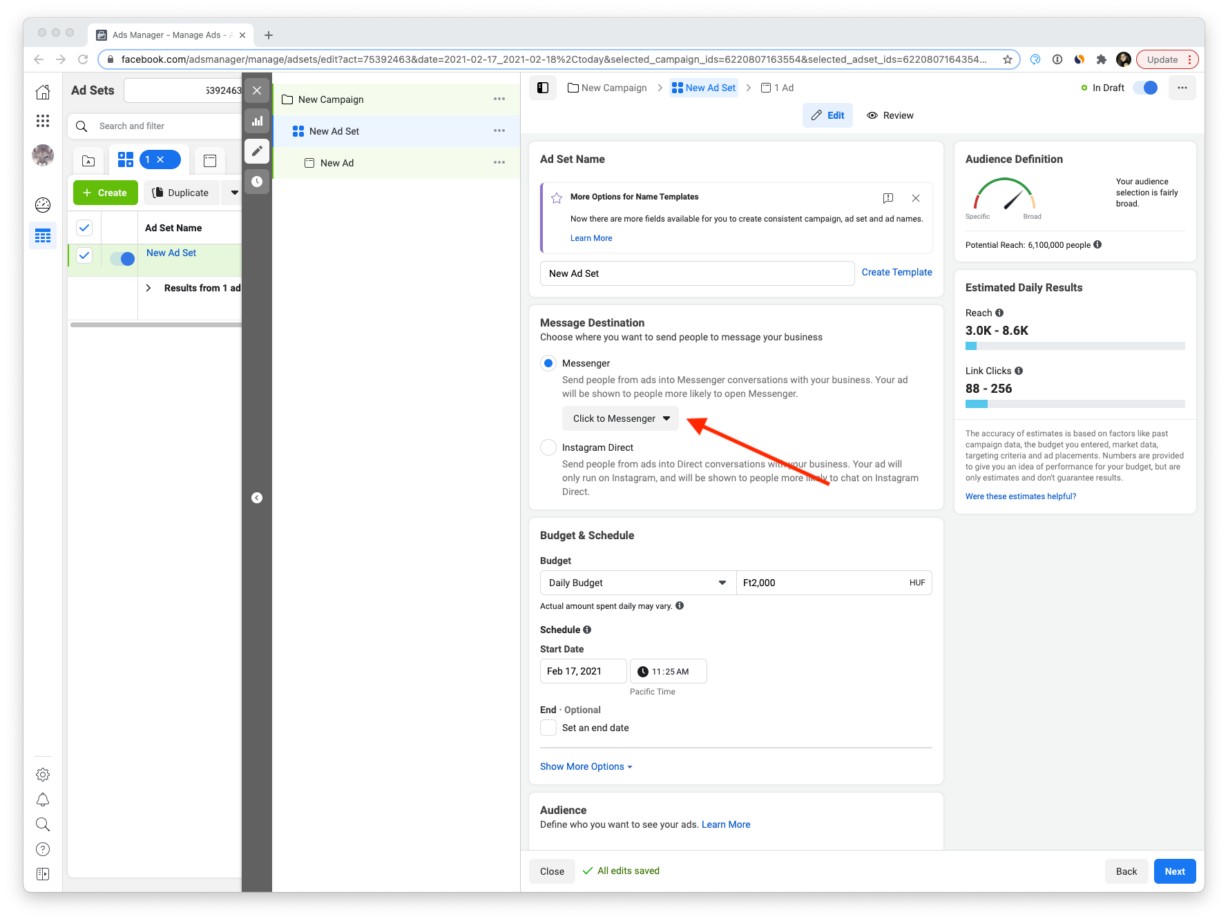Open the Campaigns folder tab

tap(88, 161)
